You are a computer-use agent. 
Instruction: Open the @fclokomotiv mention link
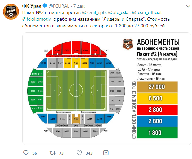click(x=36, y=19)
